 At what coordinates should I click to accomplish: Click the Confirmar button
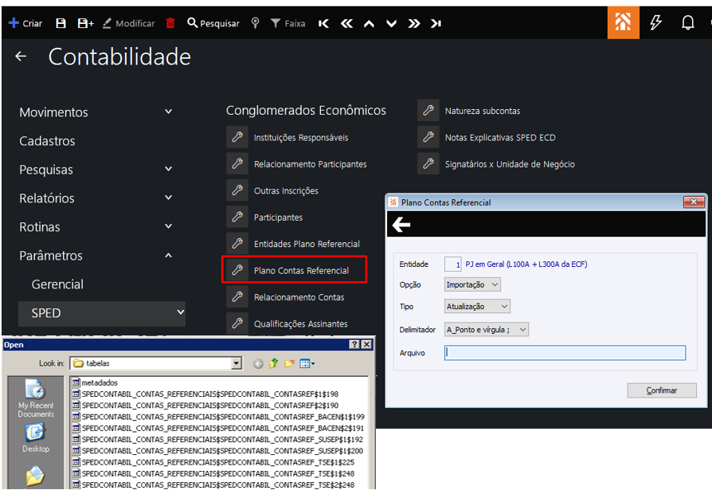tap(662, 390)
